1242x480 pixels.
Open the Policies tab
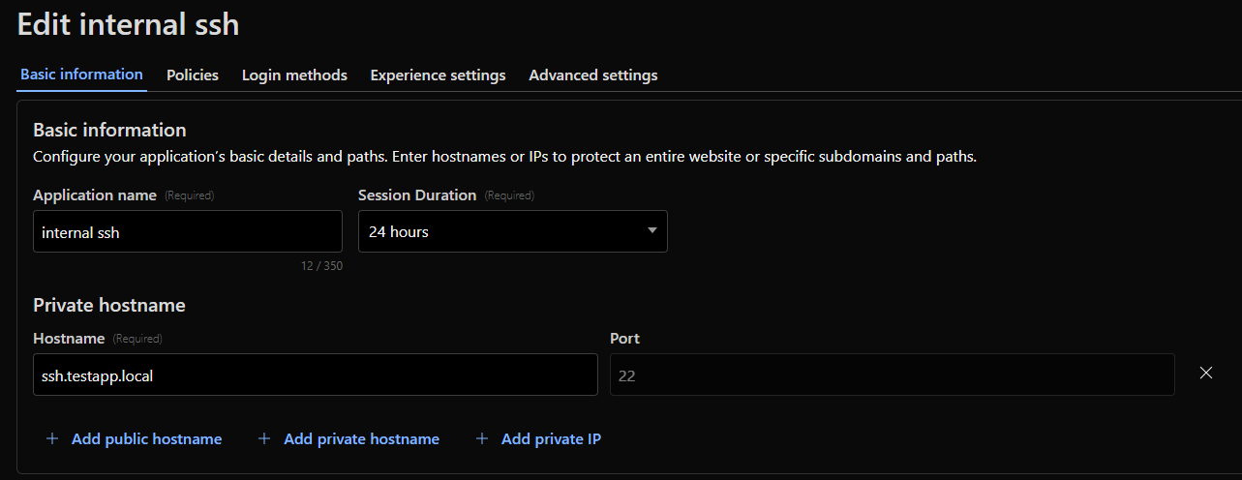(x=193, y=75)
